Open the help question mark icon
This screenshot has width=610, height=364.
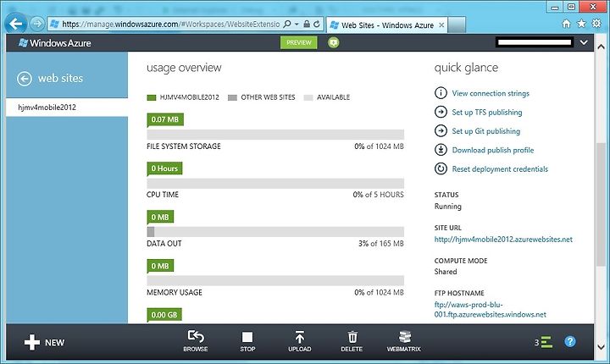[570, 342]
